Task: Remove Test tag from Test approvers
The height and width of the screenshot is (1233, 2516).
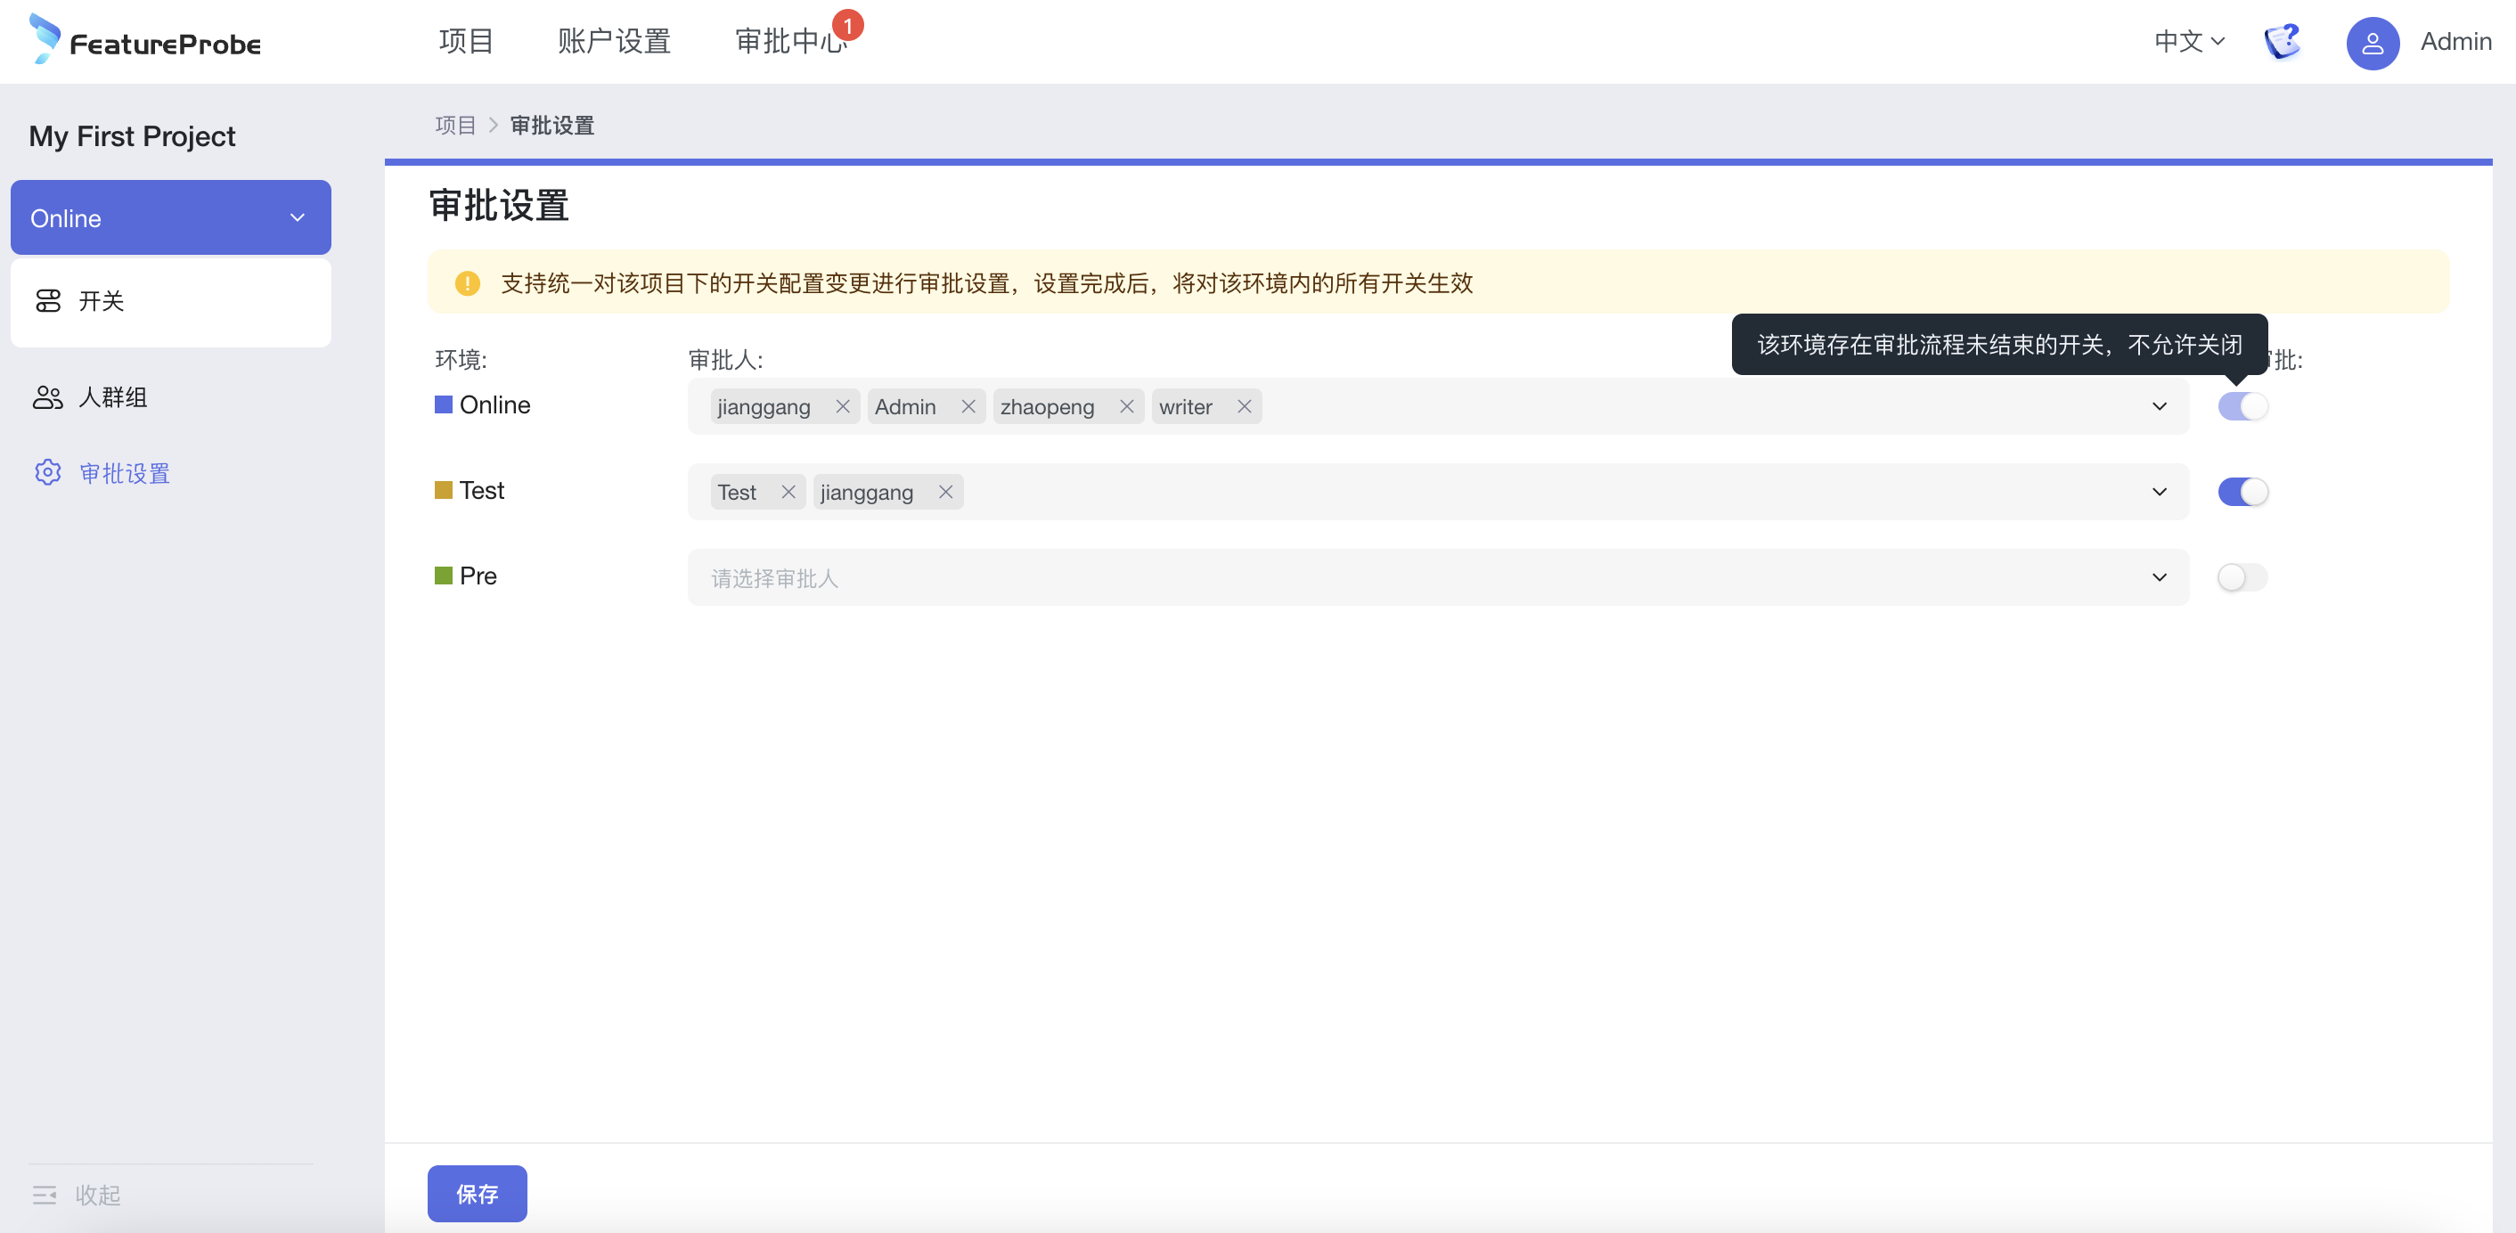Action: point(788,493)
